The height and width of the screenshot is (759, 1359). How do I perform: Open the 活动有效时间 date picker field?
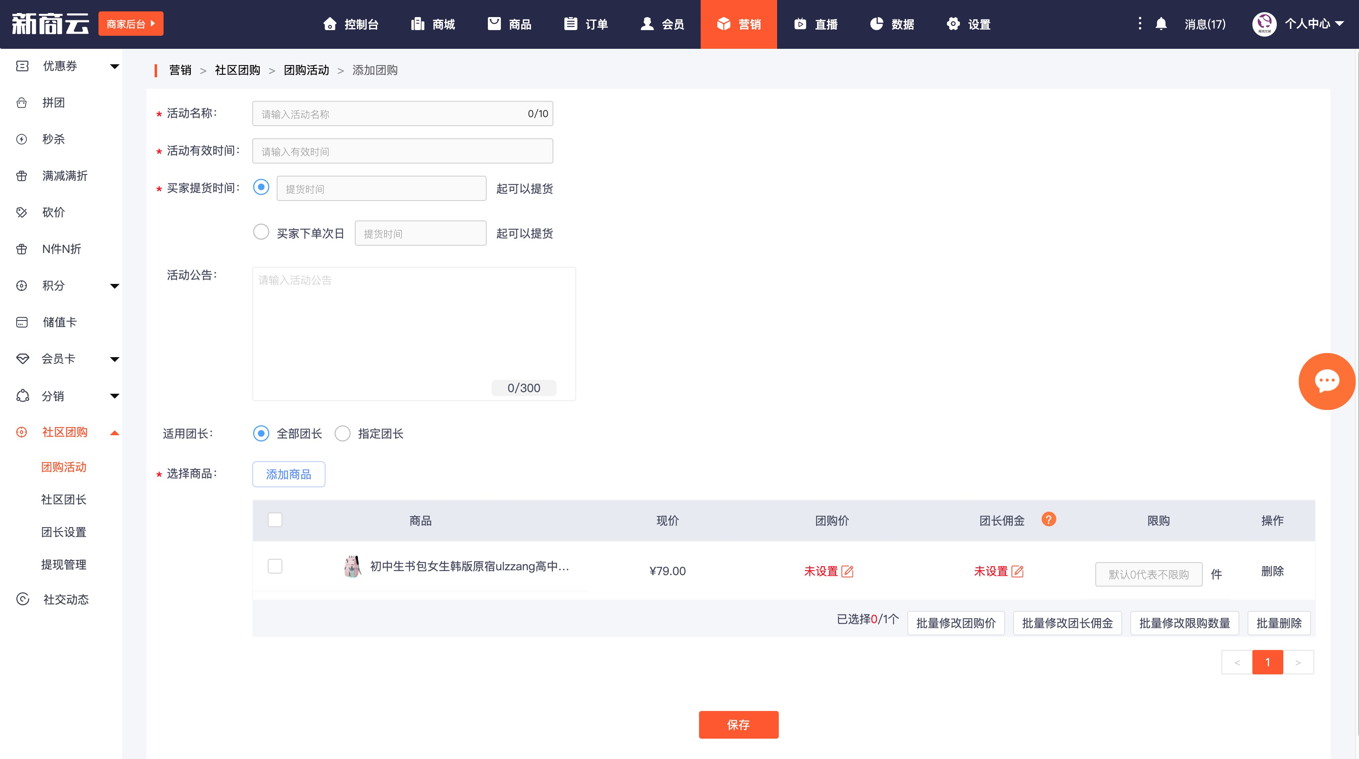tap(402, 151)
